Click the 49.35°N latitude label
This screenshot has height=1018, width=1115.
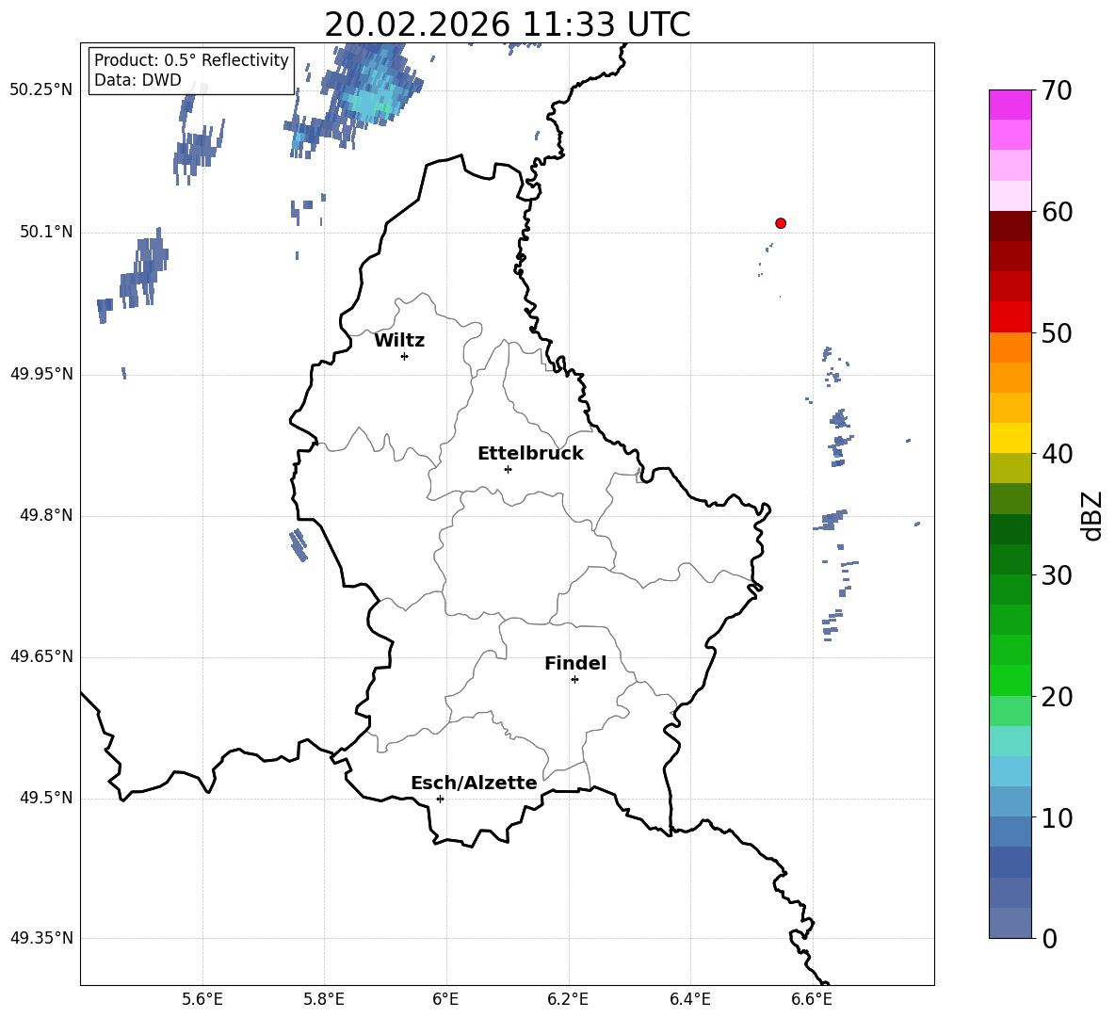41,938
